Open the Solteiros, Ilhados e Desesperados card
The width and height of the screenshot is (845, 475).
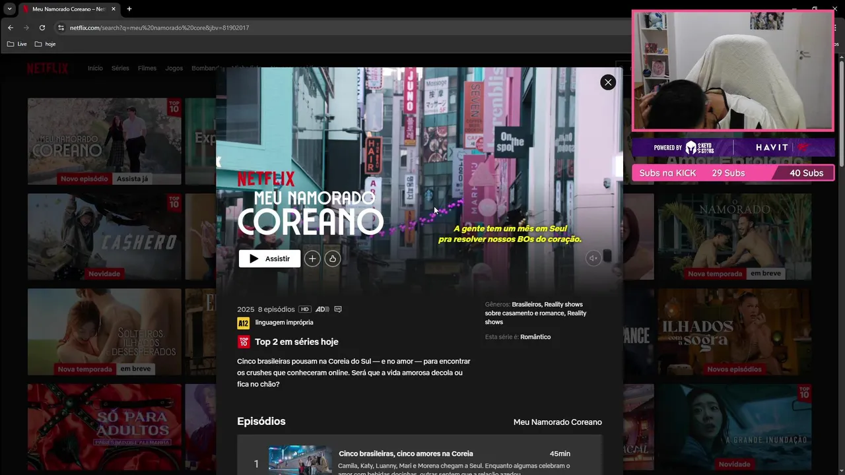(104, 331)
